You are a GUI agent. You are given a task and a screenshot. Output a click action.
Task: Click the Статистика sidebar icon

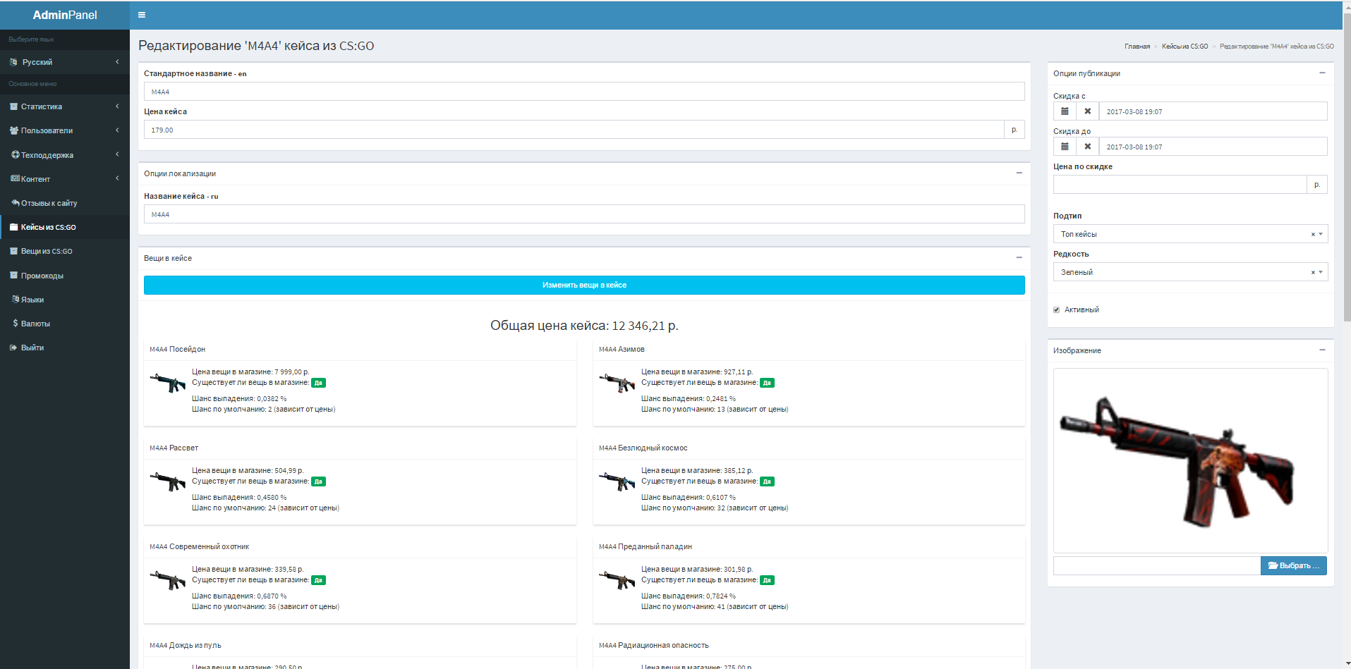14,106
